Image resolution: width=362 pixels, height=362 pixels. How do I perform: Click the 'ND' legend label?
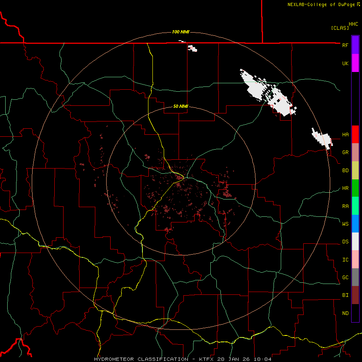(x=345, y=313)
